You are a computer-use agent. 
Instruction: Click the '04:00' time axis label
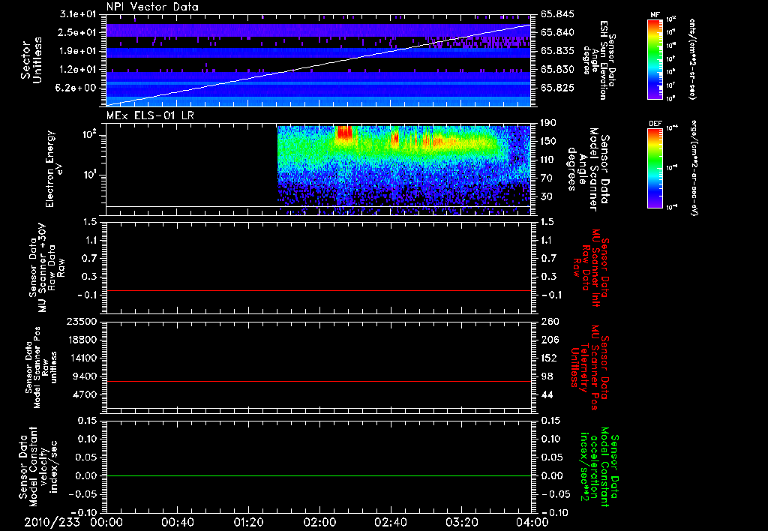click(532, 522)
